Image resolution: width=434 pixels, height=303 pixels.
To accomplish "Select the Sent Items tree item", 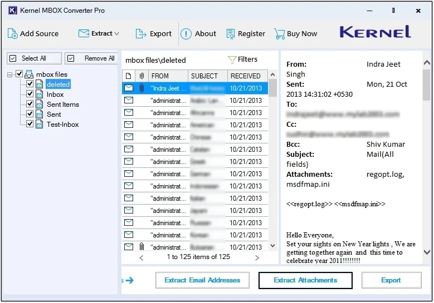I will [x=63, y=105].
